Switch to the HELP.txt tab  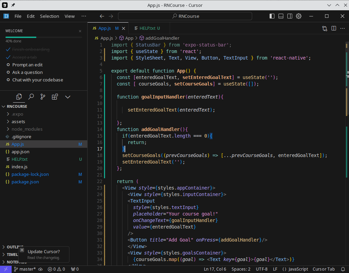[147, 28]
